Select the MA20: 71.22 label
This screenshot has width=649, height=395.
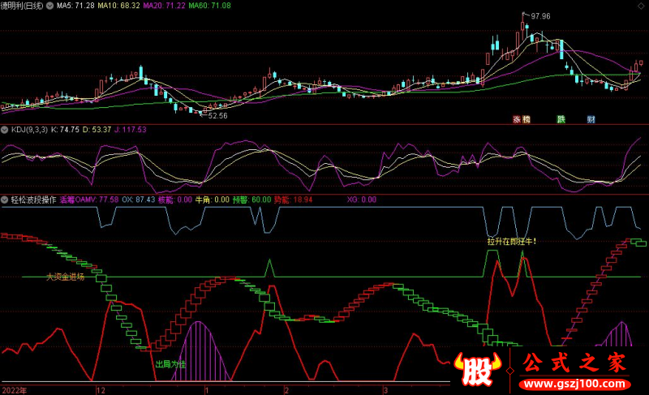pos(164,6)
